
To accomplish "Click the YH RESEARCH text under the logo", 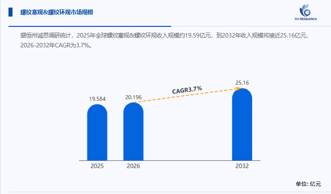I will 306,20.
